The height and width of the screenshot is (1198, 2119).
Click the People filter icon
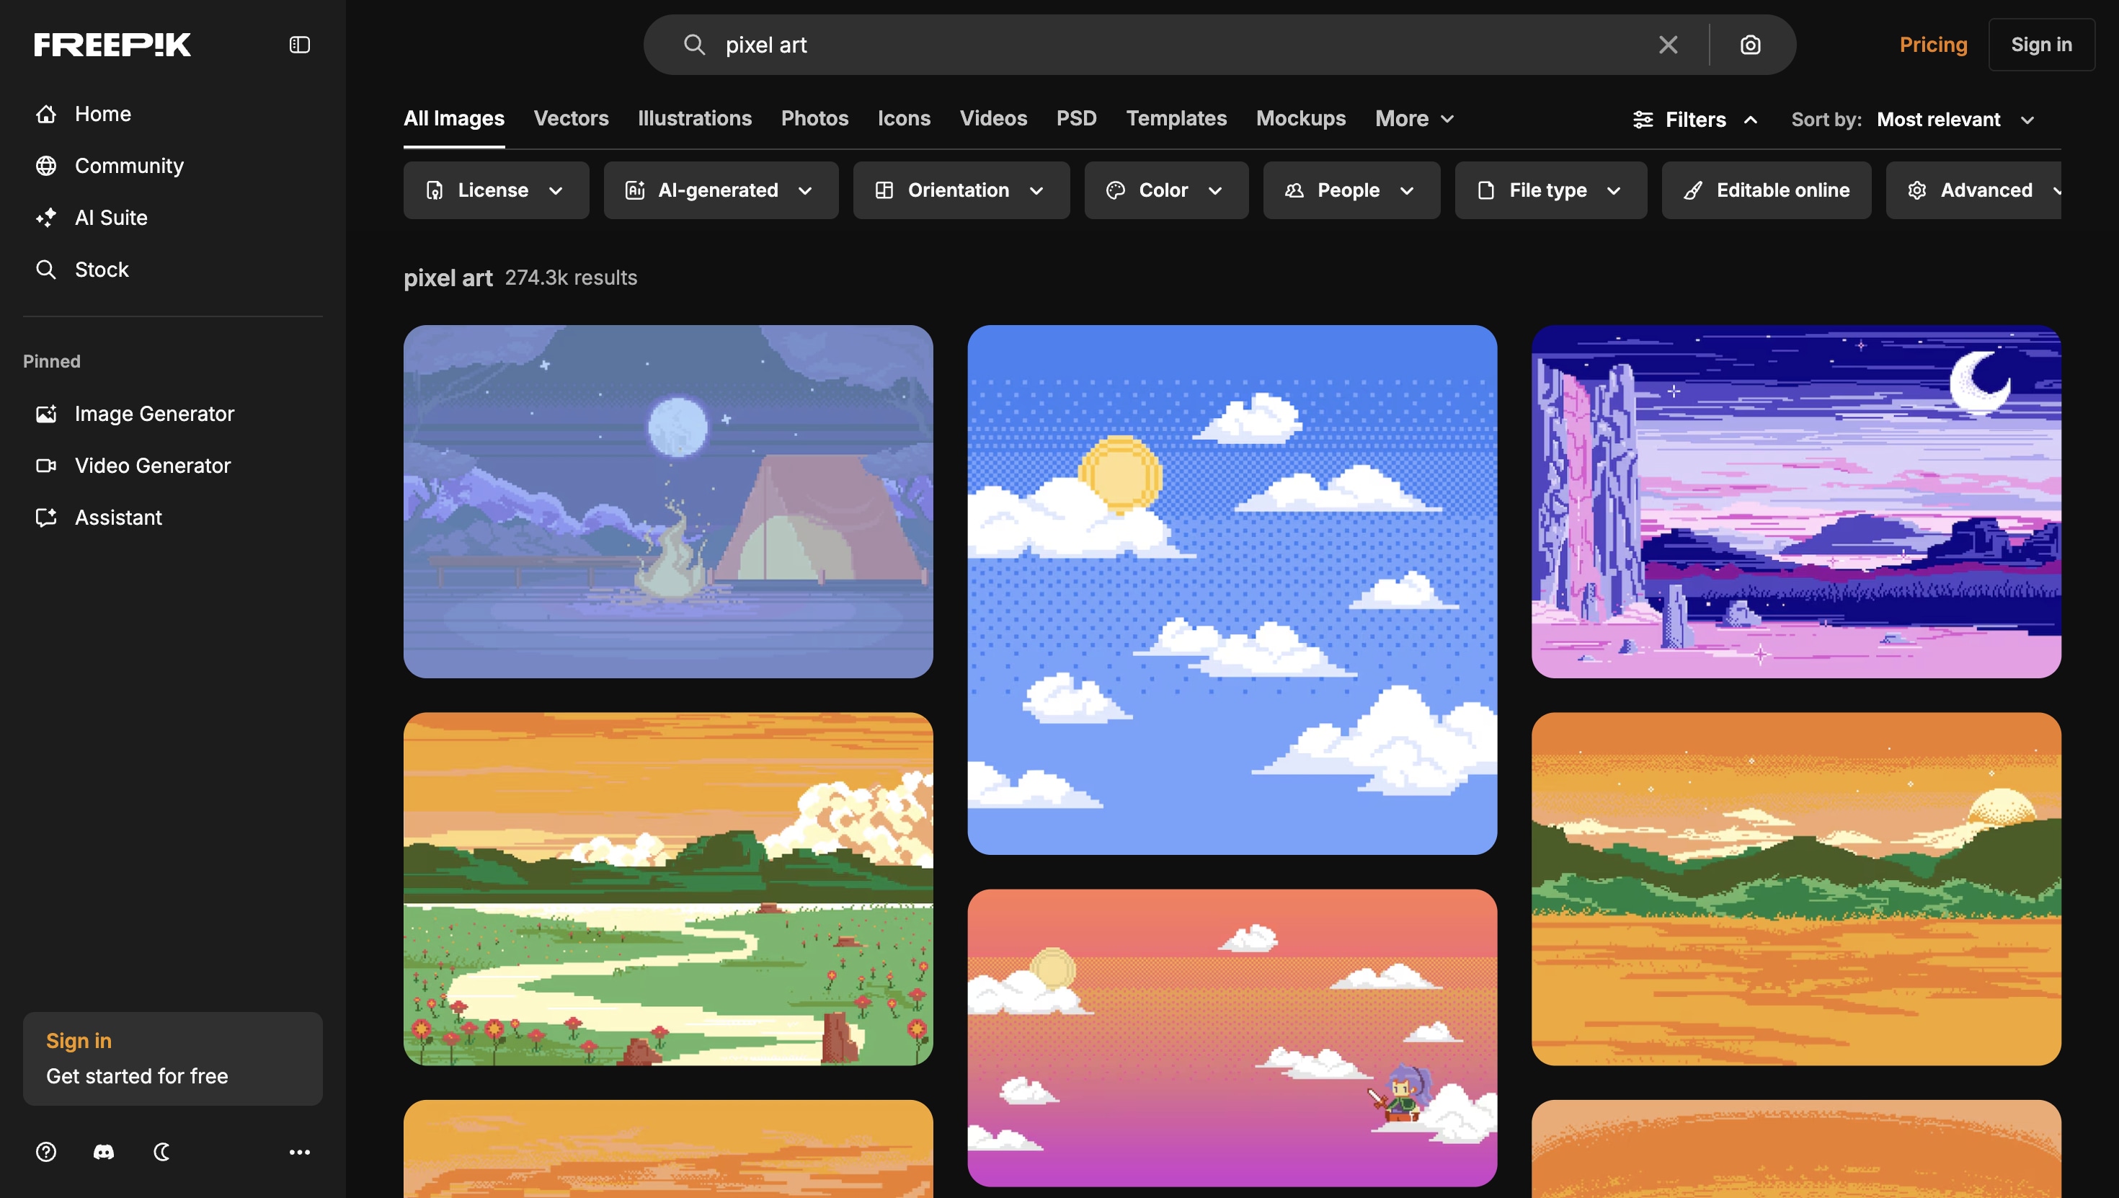click(1293, 190)
